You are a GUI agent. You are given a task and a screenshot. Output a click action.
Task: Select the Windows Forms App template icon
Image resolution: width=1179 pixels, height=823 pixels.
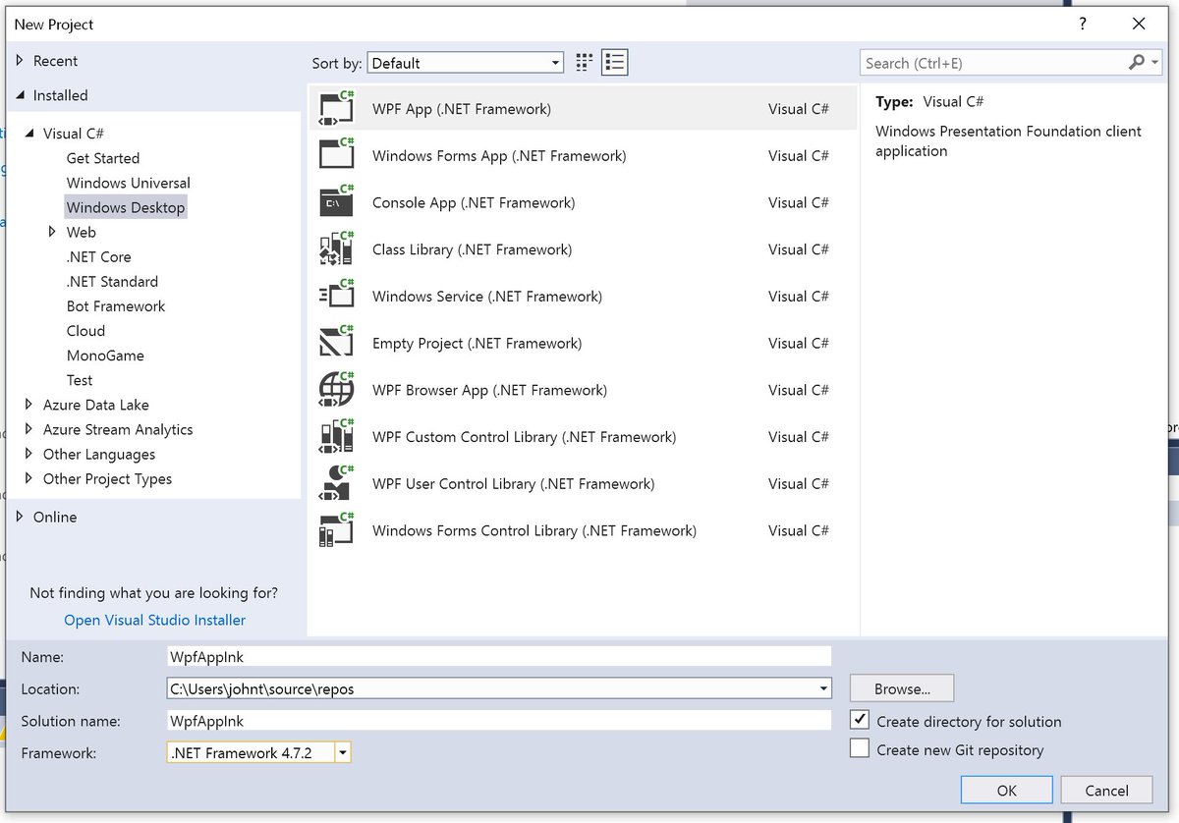coord(337,155)
